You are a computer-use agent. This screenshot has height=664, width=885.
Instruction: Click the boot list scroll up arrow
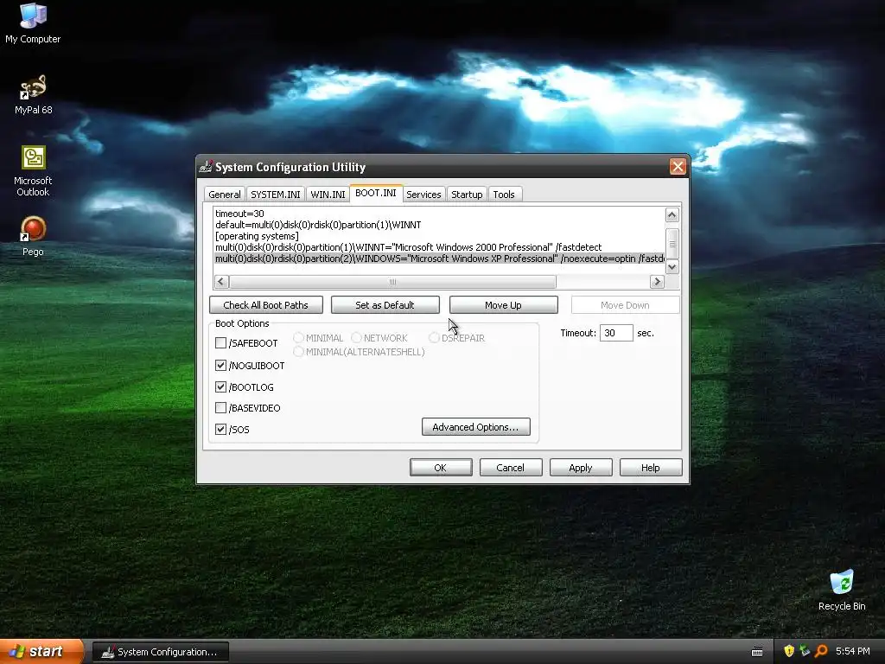tap(672, 214)
